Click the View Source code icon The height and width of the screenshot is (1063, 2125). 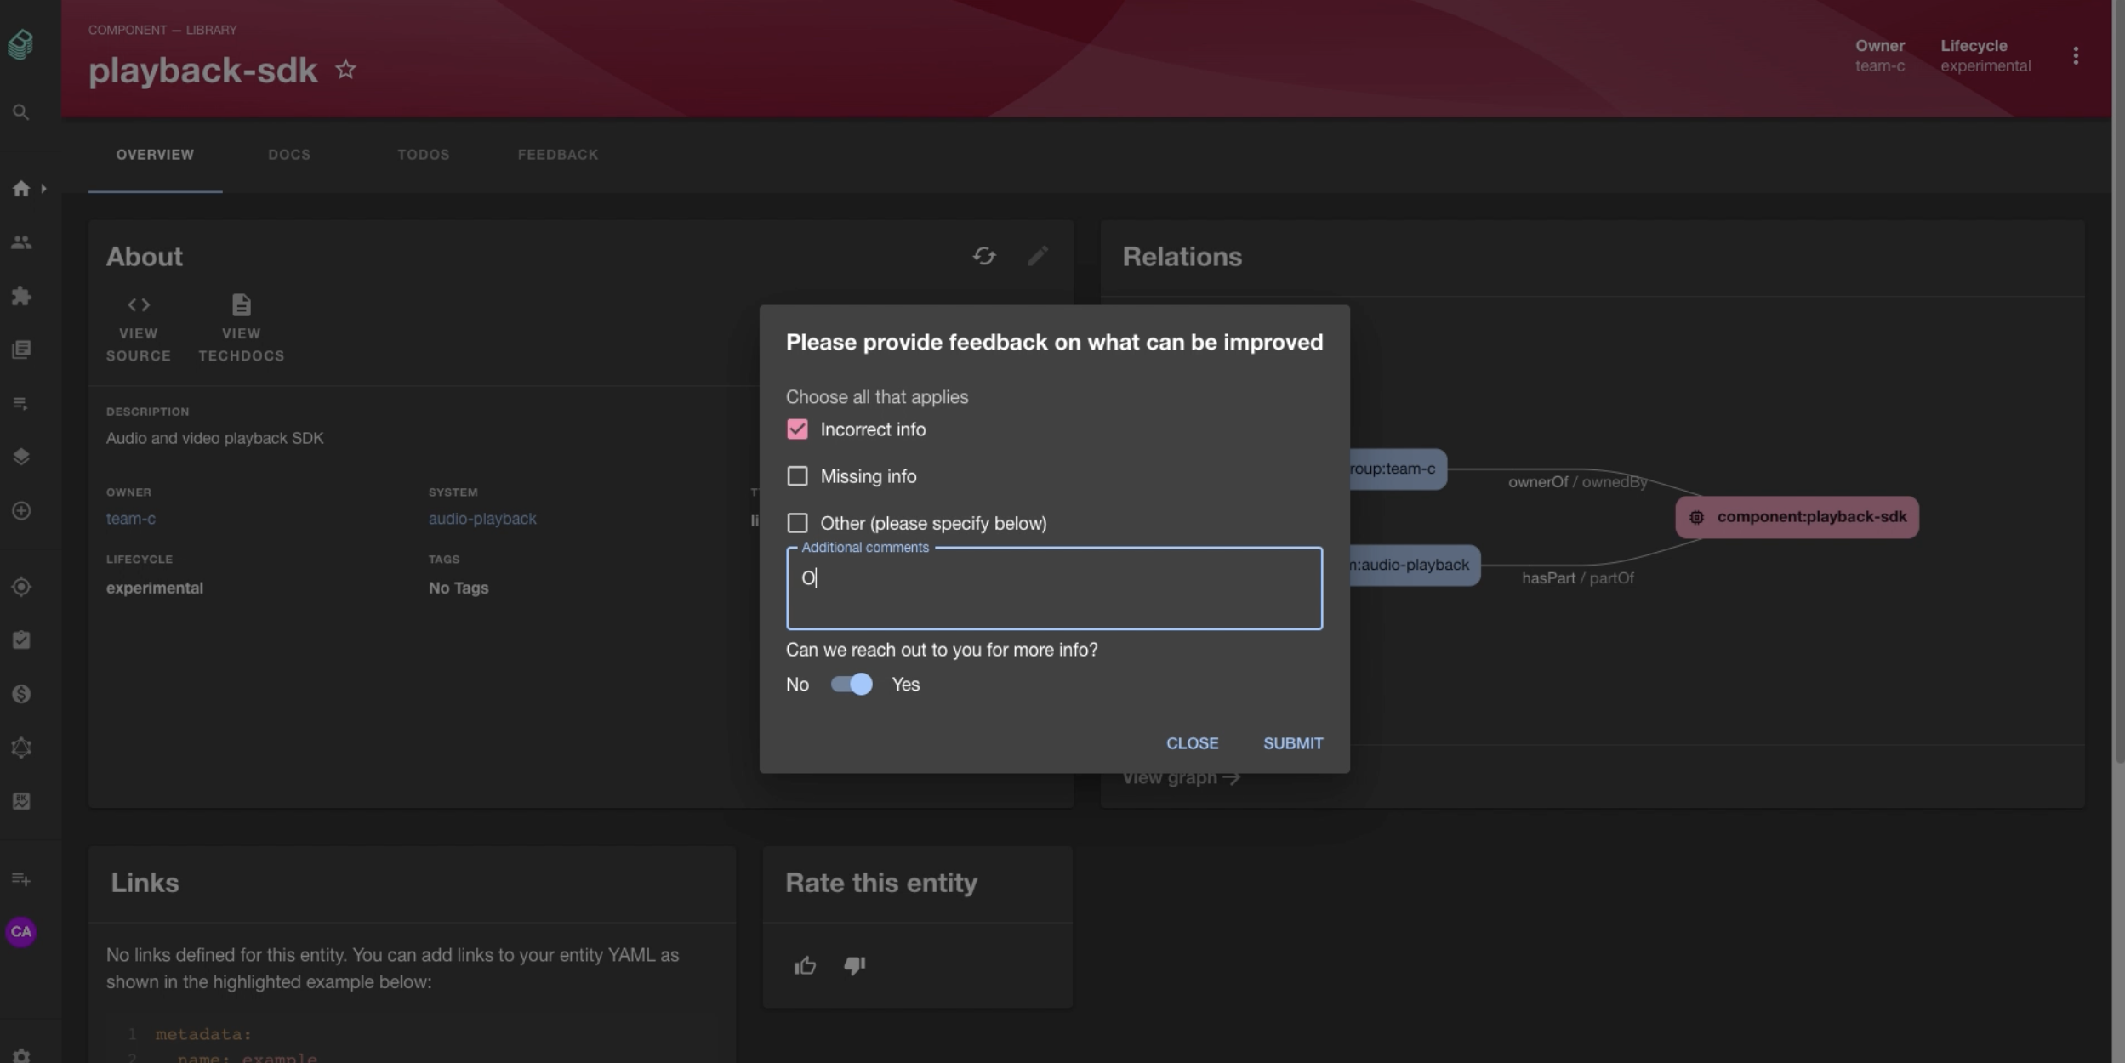139,304
